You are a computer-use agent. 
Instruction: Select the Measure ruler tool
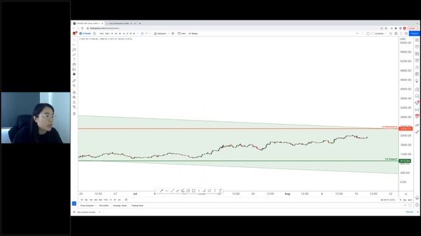coord(74,81)
